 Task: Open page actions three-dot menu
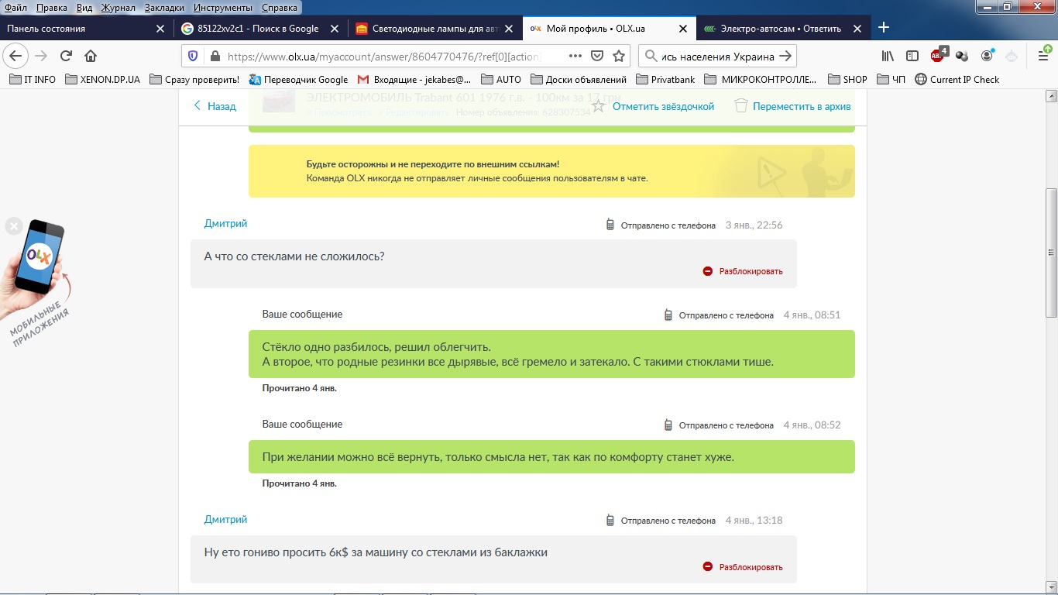575,56
